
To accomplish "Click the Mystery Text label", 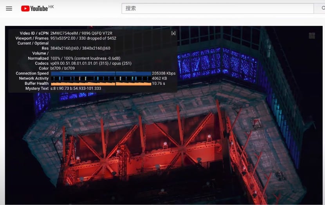I will pos(37,89).
